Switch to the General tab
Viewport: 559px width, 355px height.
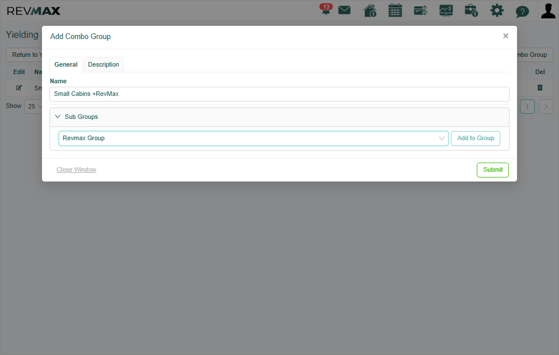click(x=66, y=64)
